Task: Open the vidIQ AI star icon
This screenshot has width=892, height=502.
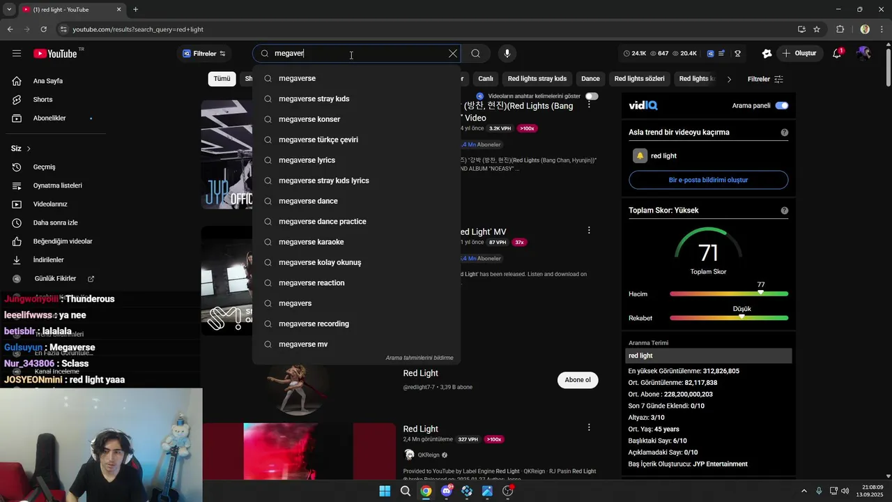Action: pos(767,54)
